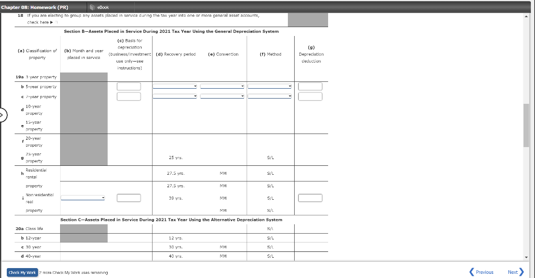Tick the line 18 'check here' checkbox
The height and width of the screenshot is (278, 535).
tap(56, 22)
